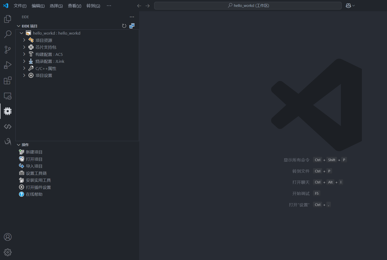
Task: Open the Accounts menu icon
Action: [x=8, y=237]
